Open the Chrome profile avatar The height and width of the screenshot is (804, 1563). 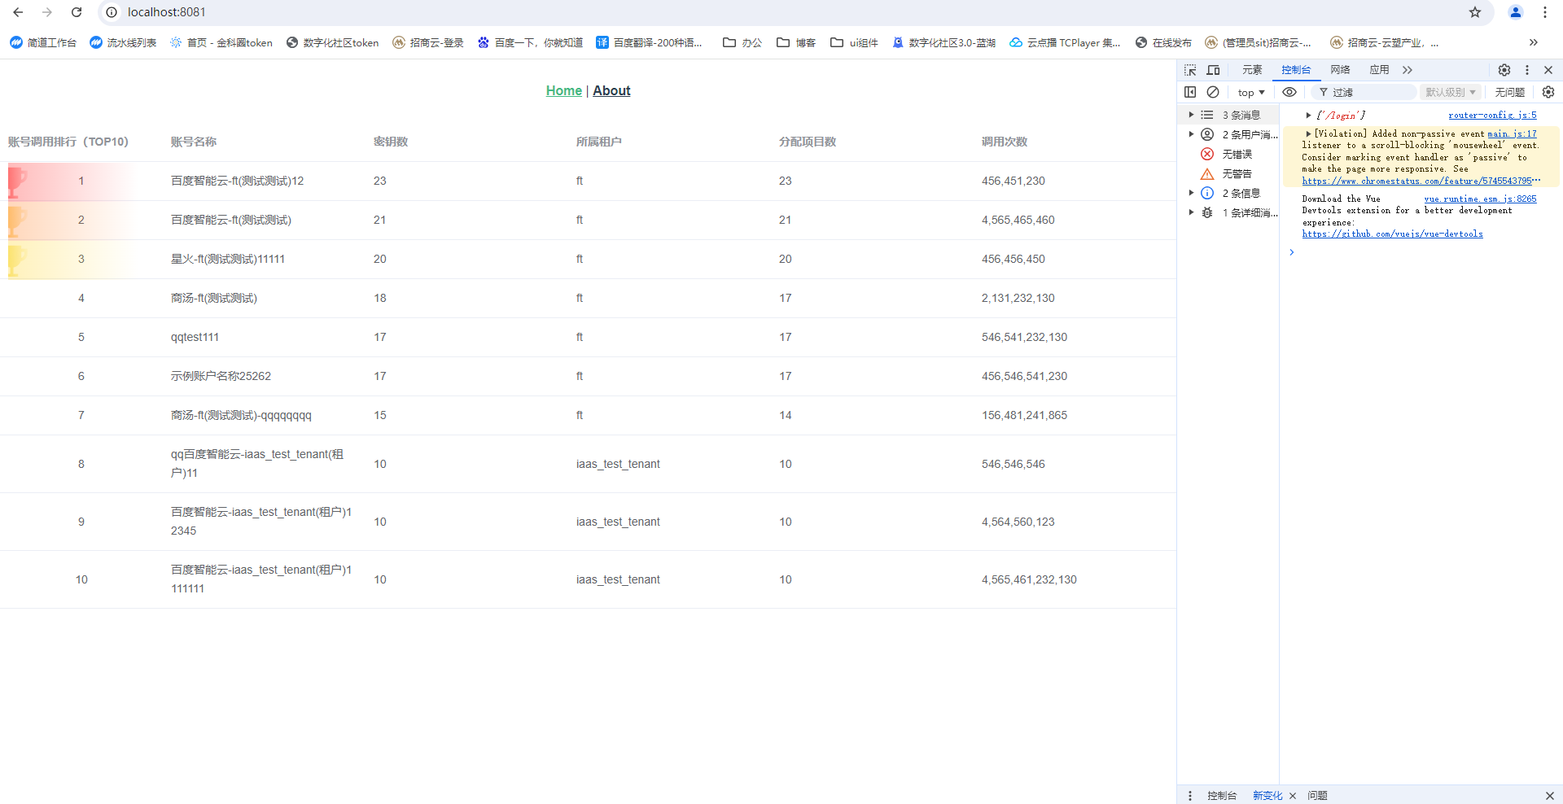[x=1516, y=12]
